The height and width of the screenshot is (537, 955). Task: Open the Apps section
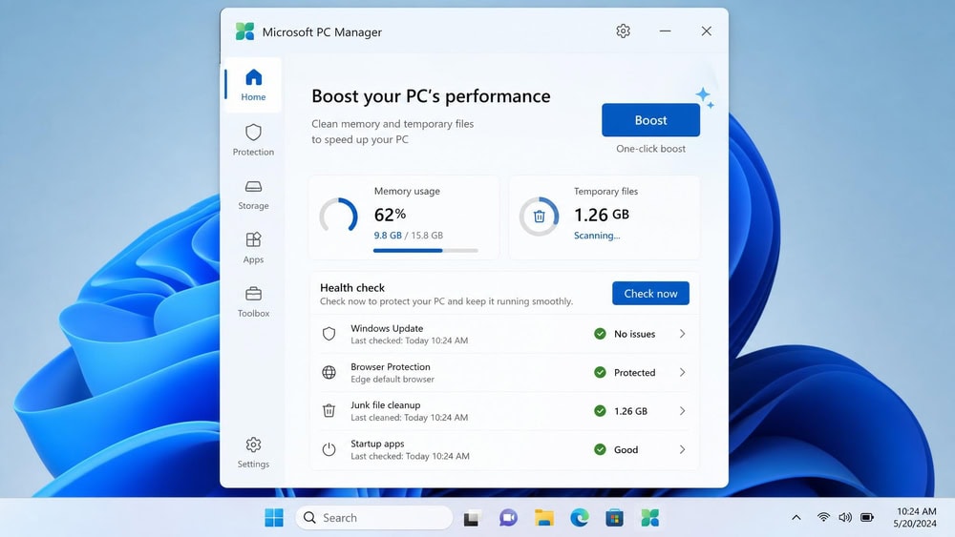click(x=253, y=248)
